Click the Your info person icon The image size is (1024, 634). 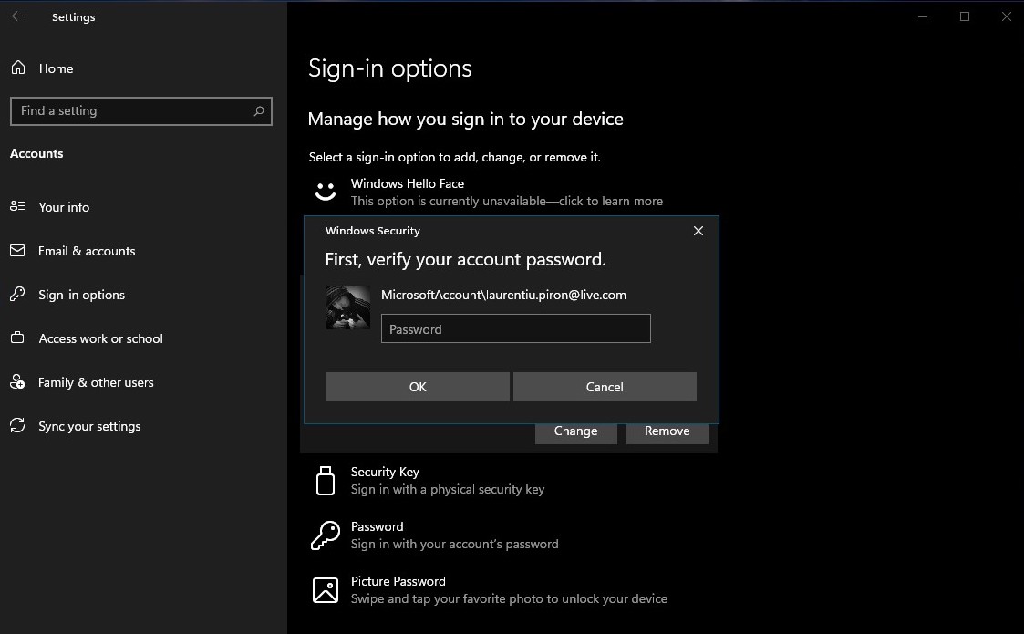click(x=17, y=206)
